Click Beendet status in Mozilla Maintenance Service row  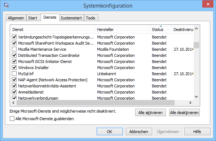(159, 49)
